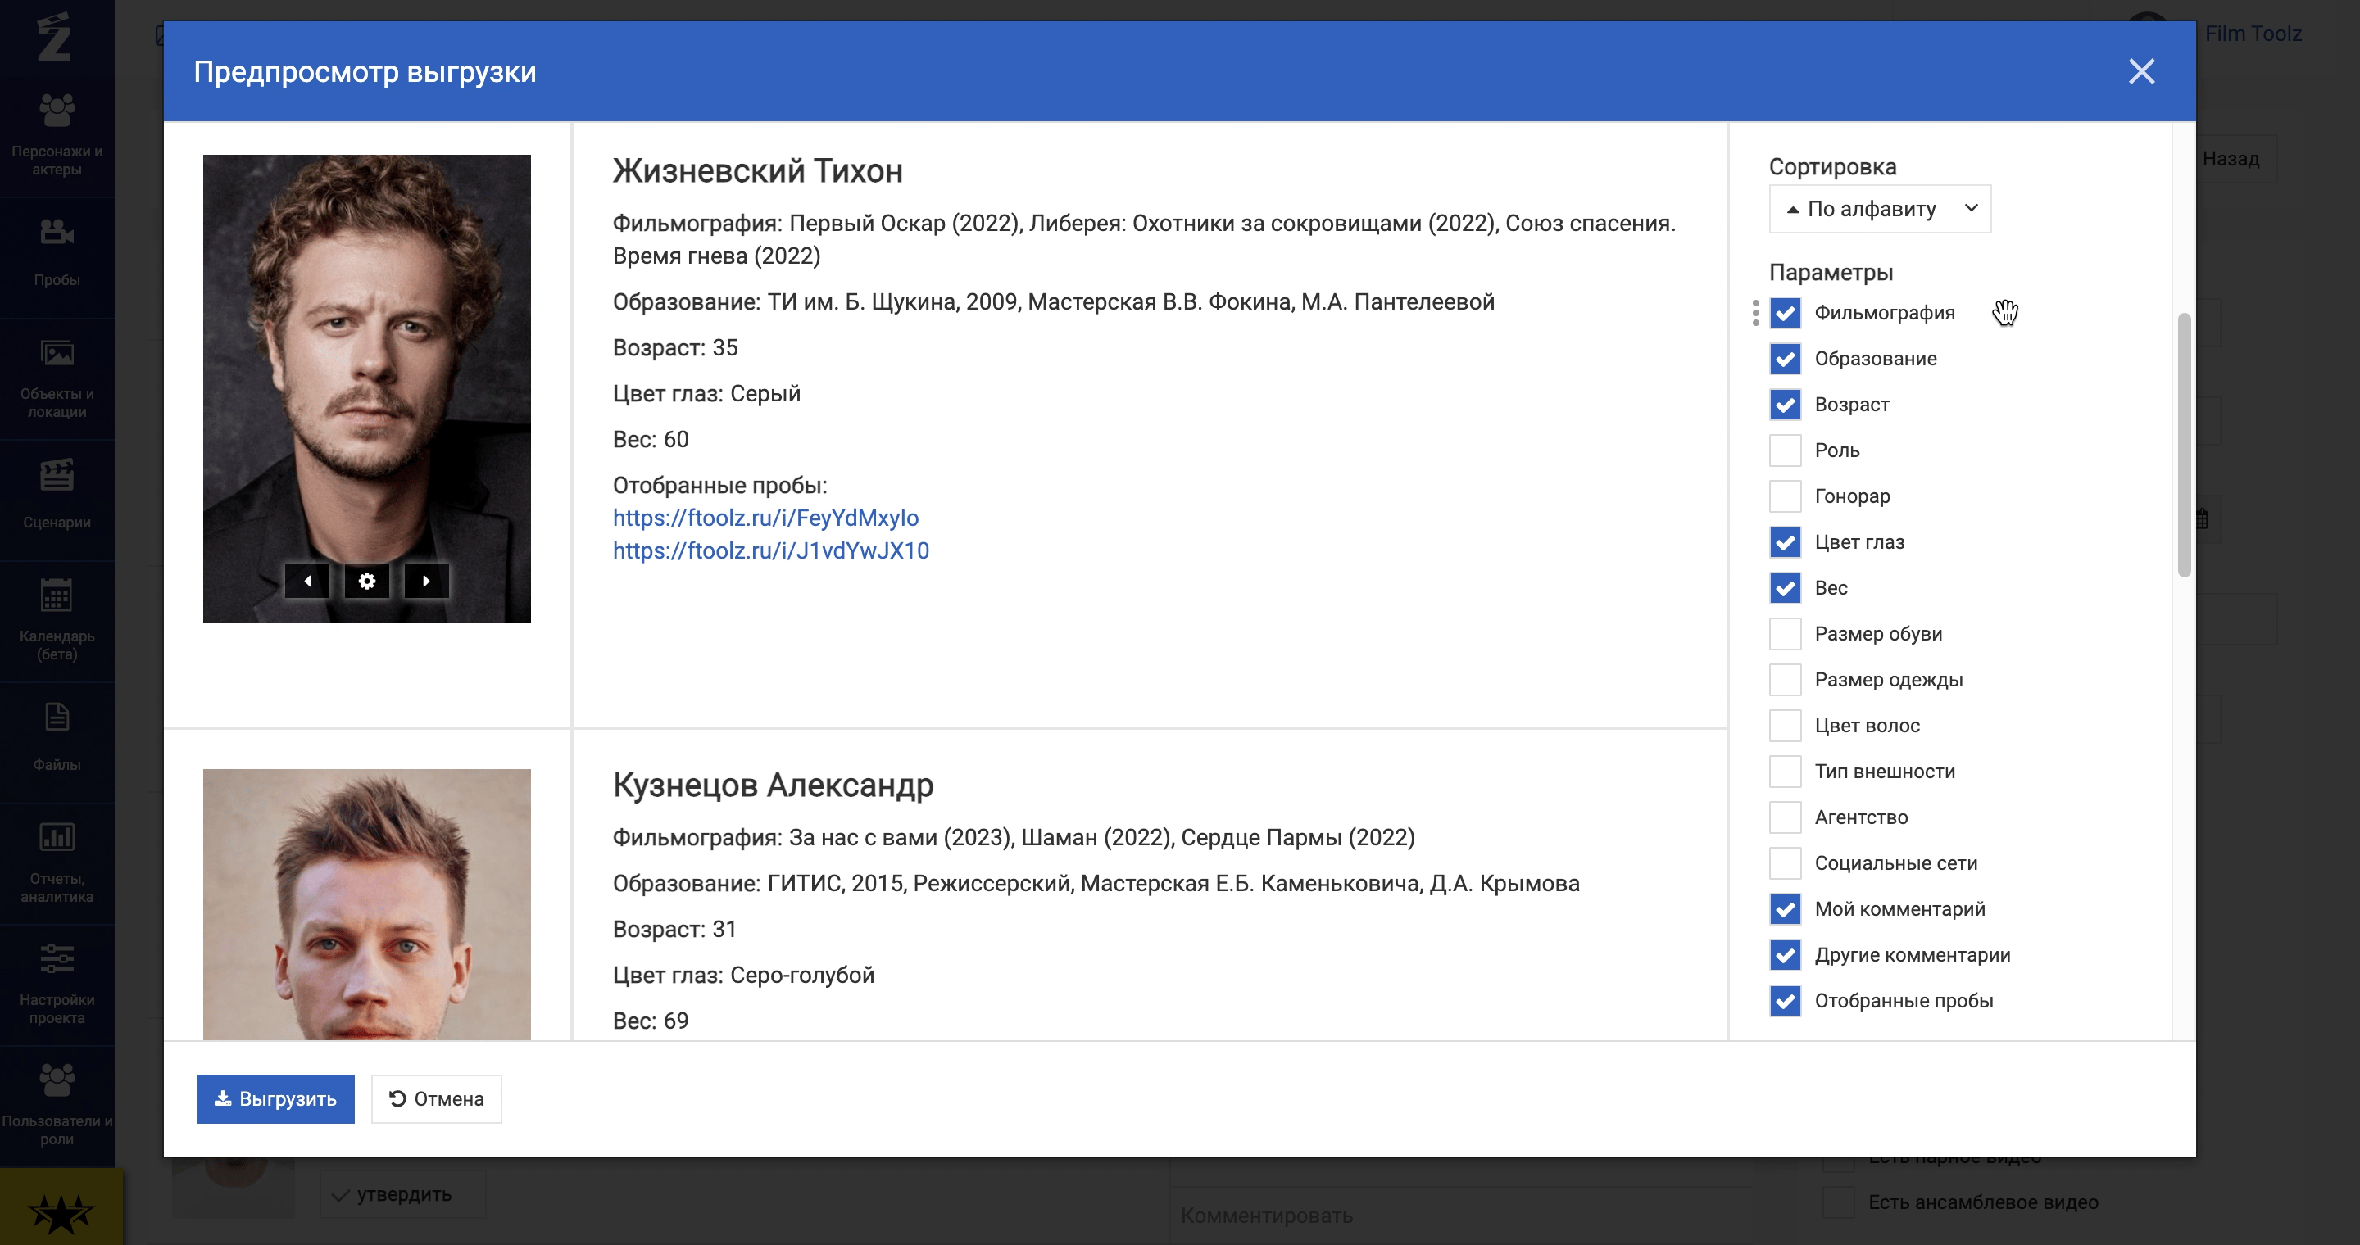Show next photo of Жизневский Тихон
2360x1245 pixels.
tap(426, 582)
